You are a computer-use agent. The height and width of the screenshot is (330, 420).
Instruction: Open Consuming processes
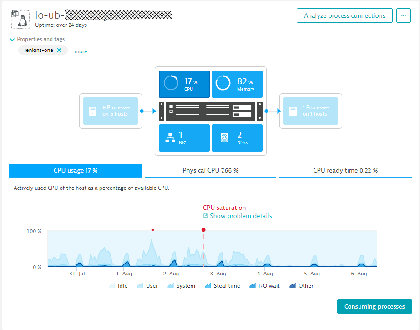(374, 306)
